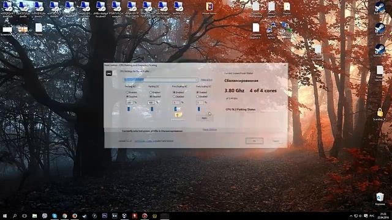Select Disabled under Freq Scaling DC

click(x=202, y=97)
